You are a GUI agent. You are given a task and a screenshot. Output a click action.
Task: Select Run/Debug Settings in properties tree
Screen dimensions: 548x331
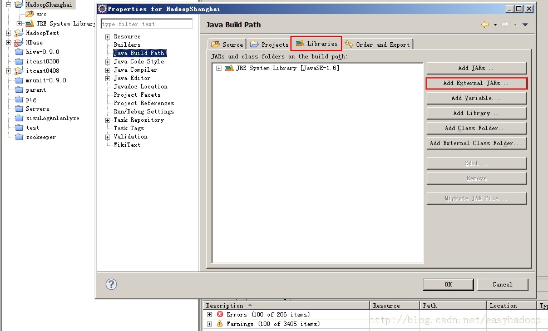144,111
